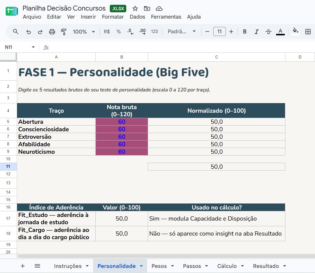Star the Planilha Decisão Concursos document
315x273 pixels.
[135, 8]
